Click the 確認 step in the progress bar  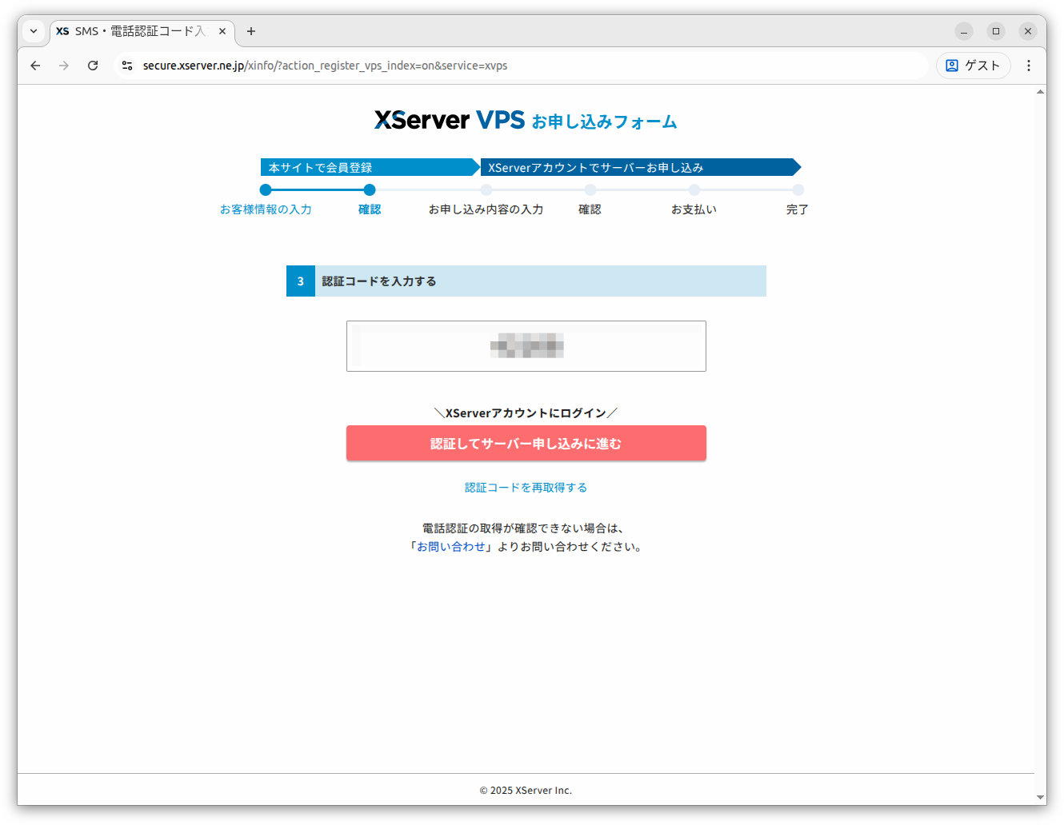tap(369, 209)
